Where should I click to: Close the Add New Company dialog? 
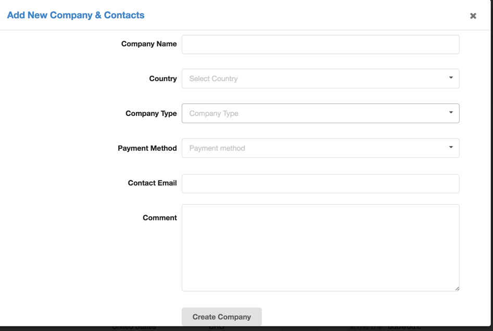[x=473, y=16]
